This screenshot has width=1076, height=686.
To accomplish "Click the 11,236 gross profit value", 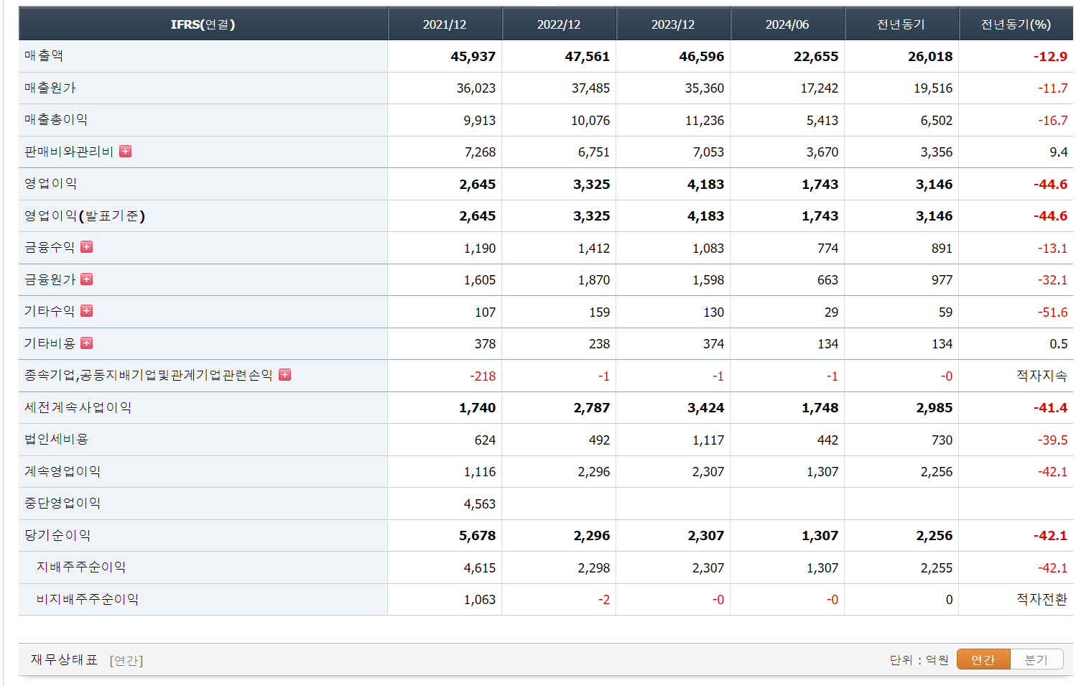I will [705, 121].
